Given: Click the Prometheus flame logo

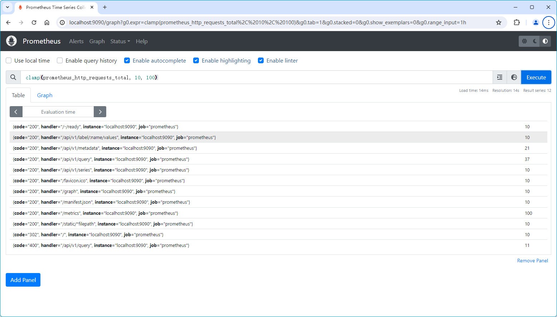Looking at the screenshot, I should click(x=11, y=41).
